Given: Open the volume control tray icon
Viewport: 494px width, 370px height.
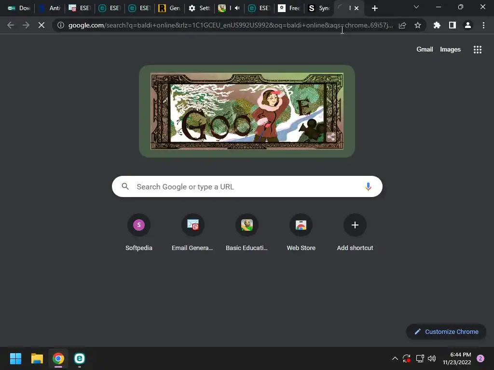Looking at the screenshot, I should click(x=432, y=358).
